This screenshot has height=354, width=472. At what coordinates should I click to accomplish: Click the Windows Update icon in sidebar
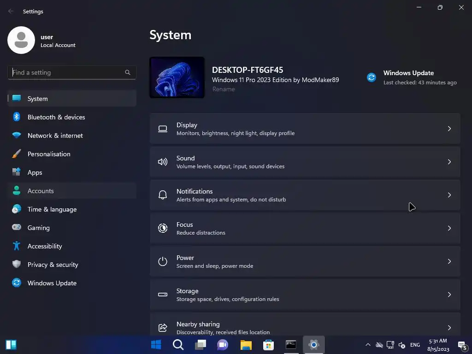point(17,283)
